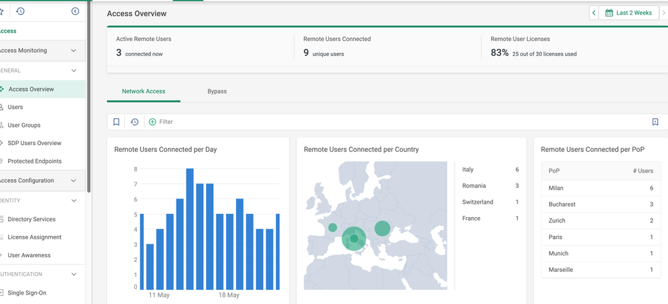Screen dimensions: 668x304
Task: Open filter history clock icon
Action: coord(134,122)
